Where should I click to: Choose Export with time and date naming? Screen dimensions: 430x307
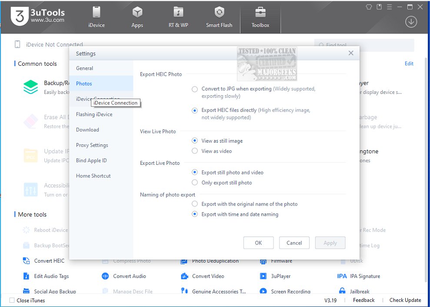coord(195,214)
